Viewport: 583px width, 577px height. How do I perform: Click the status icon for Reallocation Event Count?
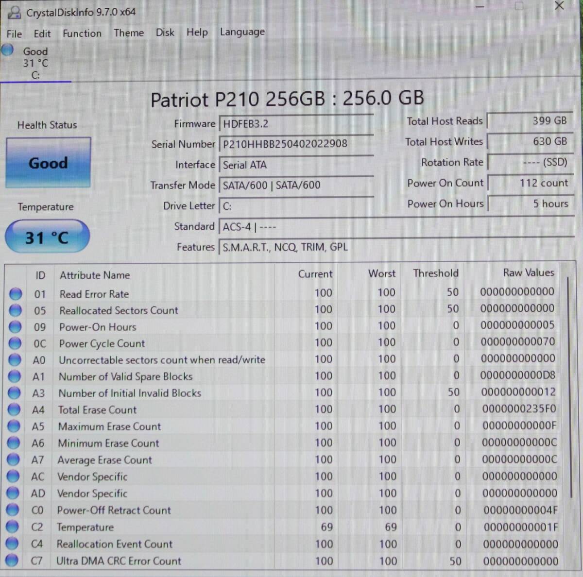(12, 543)
